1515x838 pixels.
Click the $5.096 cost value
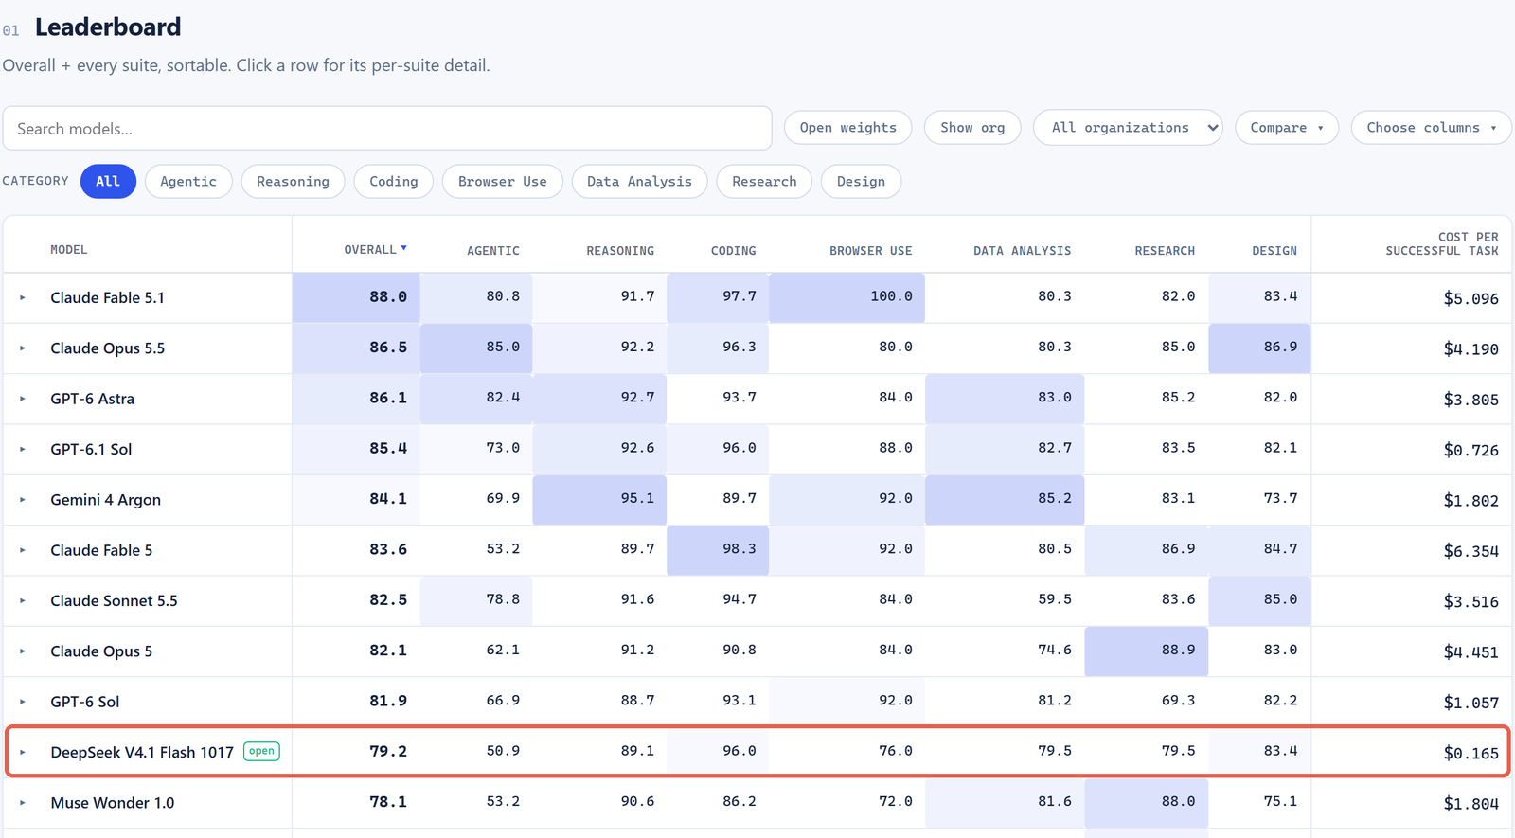1470,298
